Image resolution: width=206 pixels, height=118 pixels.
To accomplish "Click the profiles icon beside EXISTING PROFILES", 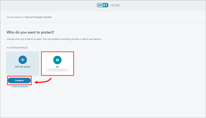I will (x=8, y=48).
